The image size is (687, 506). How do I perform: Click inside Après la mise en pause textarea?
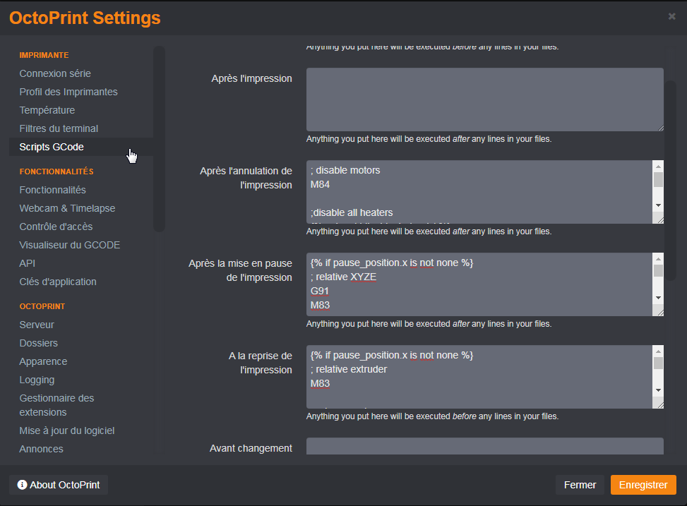click(x=479, y=284)
